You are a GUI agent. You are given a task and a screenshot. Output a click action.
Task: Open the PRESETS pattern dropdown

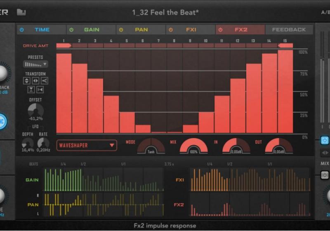(35, 64)
